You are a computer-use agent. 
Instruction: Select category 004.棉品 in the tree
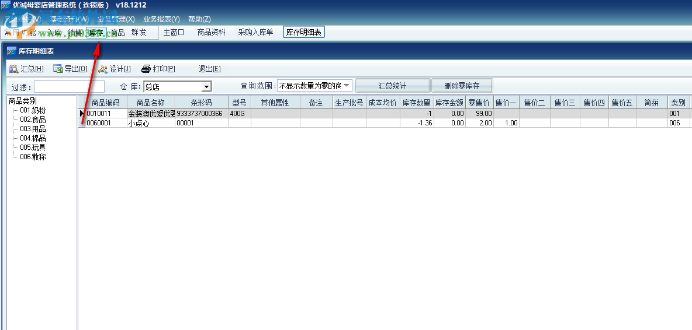(33, 138)
